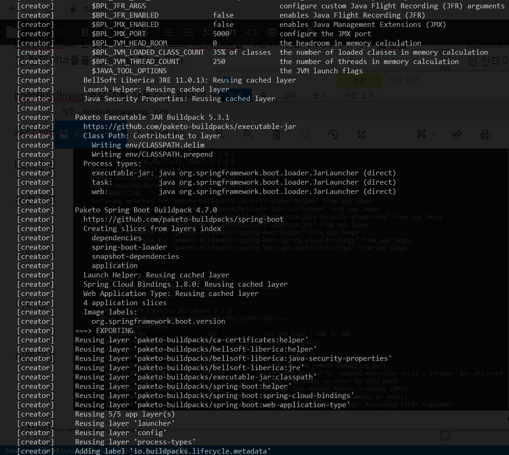This screenshot has height=455, width=509.
Task: Click 'Paketo Spring Boot Buildpack 4.7.0'
Action: point(146,210)
